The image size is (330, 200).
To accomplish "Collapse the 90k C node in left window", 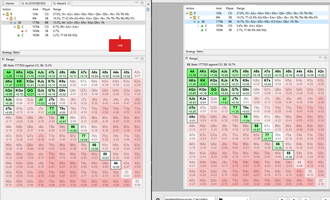I will point(8,18).
